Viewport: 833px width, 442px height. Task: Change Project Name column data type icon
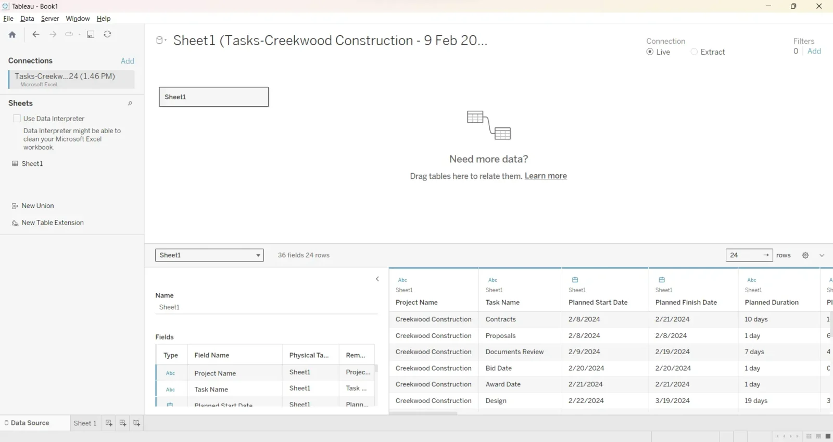pos(402,280)
